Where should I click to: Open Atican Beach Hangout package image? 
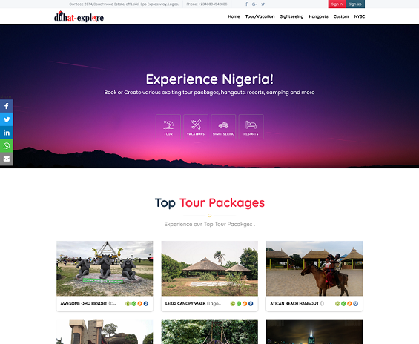tap(314, 268)
